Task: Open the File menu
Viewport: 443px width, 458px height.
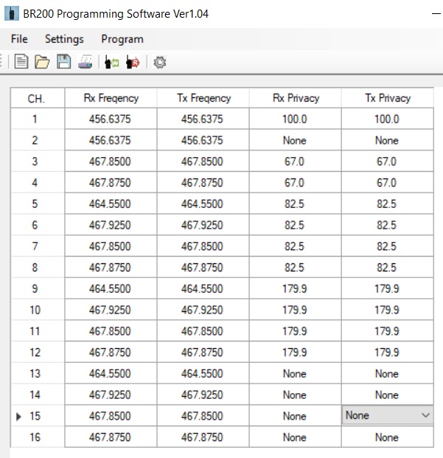Action: [x=19, y=39]
